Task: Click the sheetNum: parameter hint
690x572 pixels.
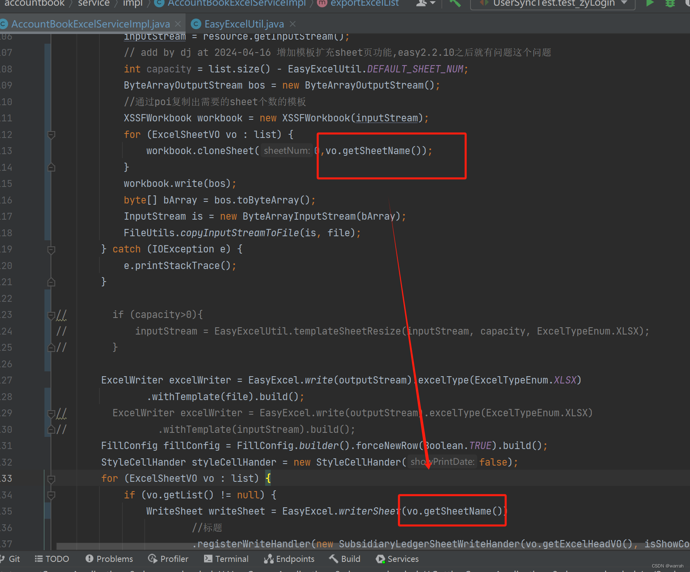Action: pos(287,151)
